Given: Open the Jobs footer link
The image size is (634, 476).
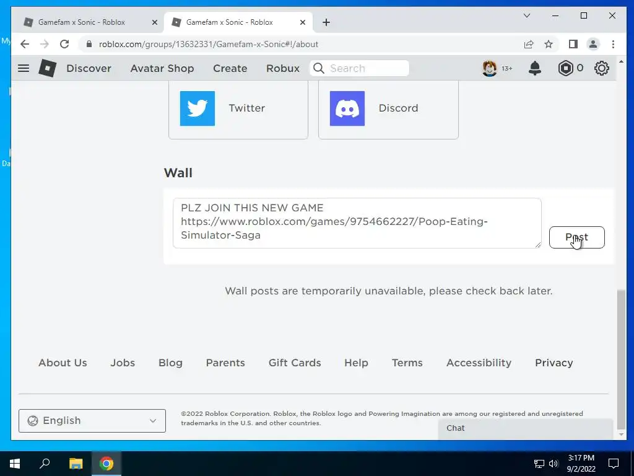Looking at the screenshot, I should 123,363.
